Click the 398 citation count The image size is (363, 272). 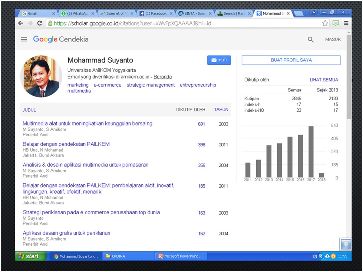pos(202,145)
